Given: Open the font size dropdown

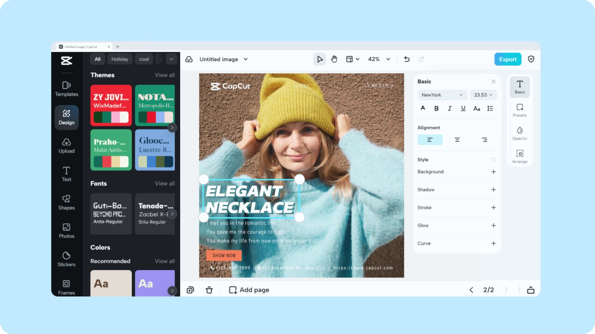Looking at the screenshot, I should point(483,95).
